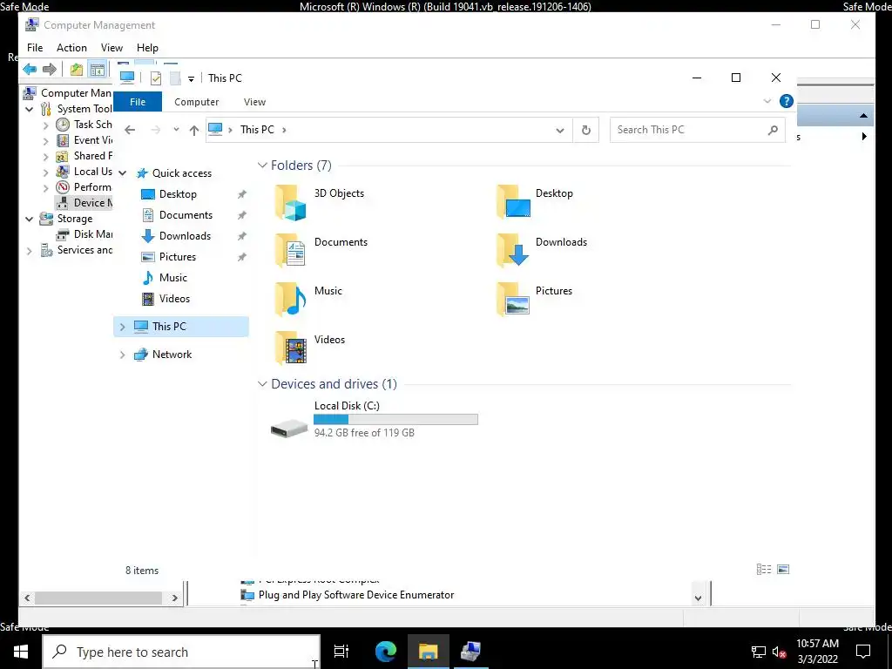Collapse Storage tree node
The image size is (892, 669).
30,219
